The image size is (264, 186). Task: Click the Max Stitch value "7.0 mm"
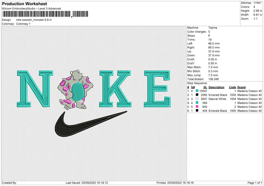coord(213,67)
